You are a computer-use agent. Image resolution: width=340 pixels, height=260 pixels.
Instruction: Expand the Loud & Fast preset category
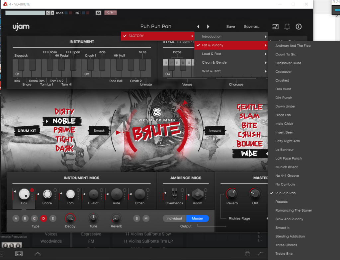[x=231, y=54]
